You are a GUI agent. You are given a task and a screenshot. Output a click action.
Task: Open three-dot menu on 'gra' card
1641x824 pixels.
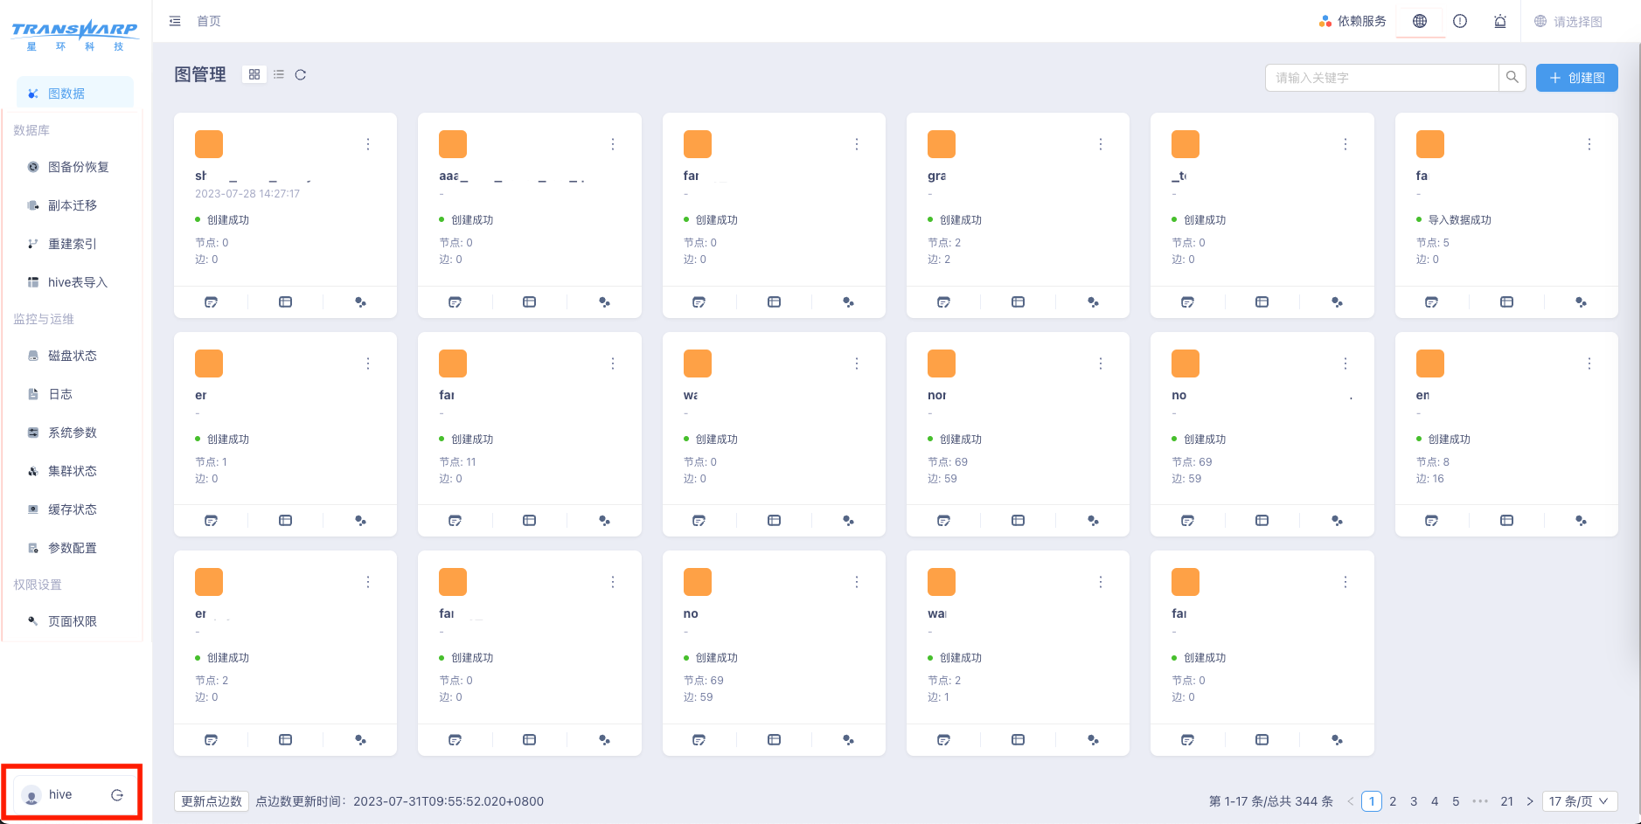(x=1101, y=144)
